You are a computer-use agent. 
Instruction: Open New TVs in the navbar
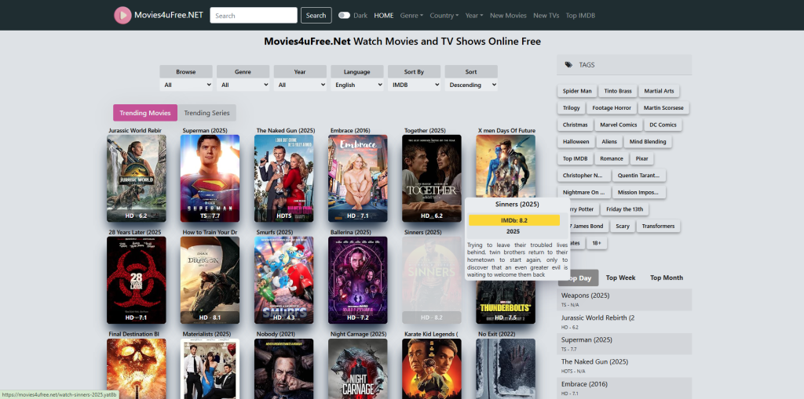tap(546, 16)
